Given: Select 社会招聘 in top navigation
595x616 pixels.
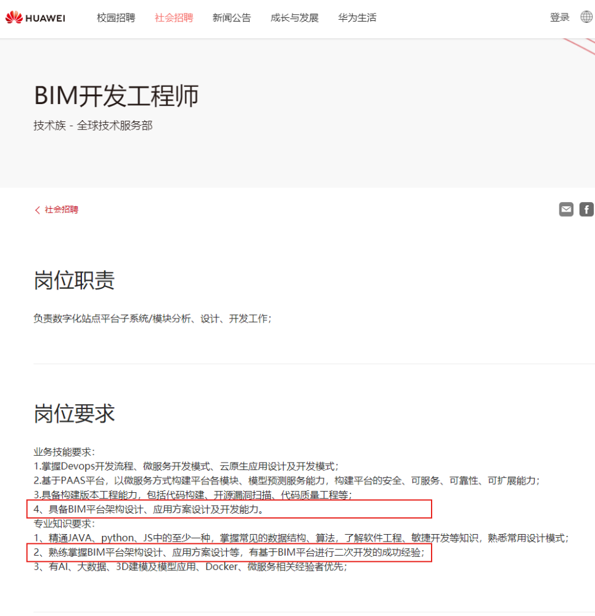Looking at the screenshot, I should tap(174, 18).
